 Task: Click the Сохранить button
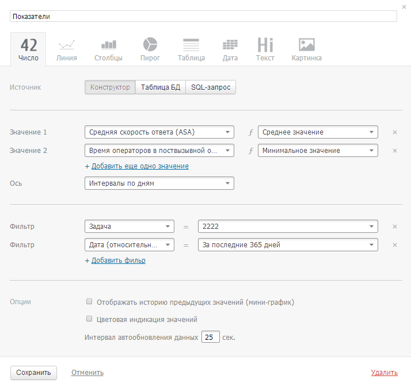(x=34, y=373)
